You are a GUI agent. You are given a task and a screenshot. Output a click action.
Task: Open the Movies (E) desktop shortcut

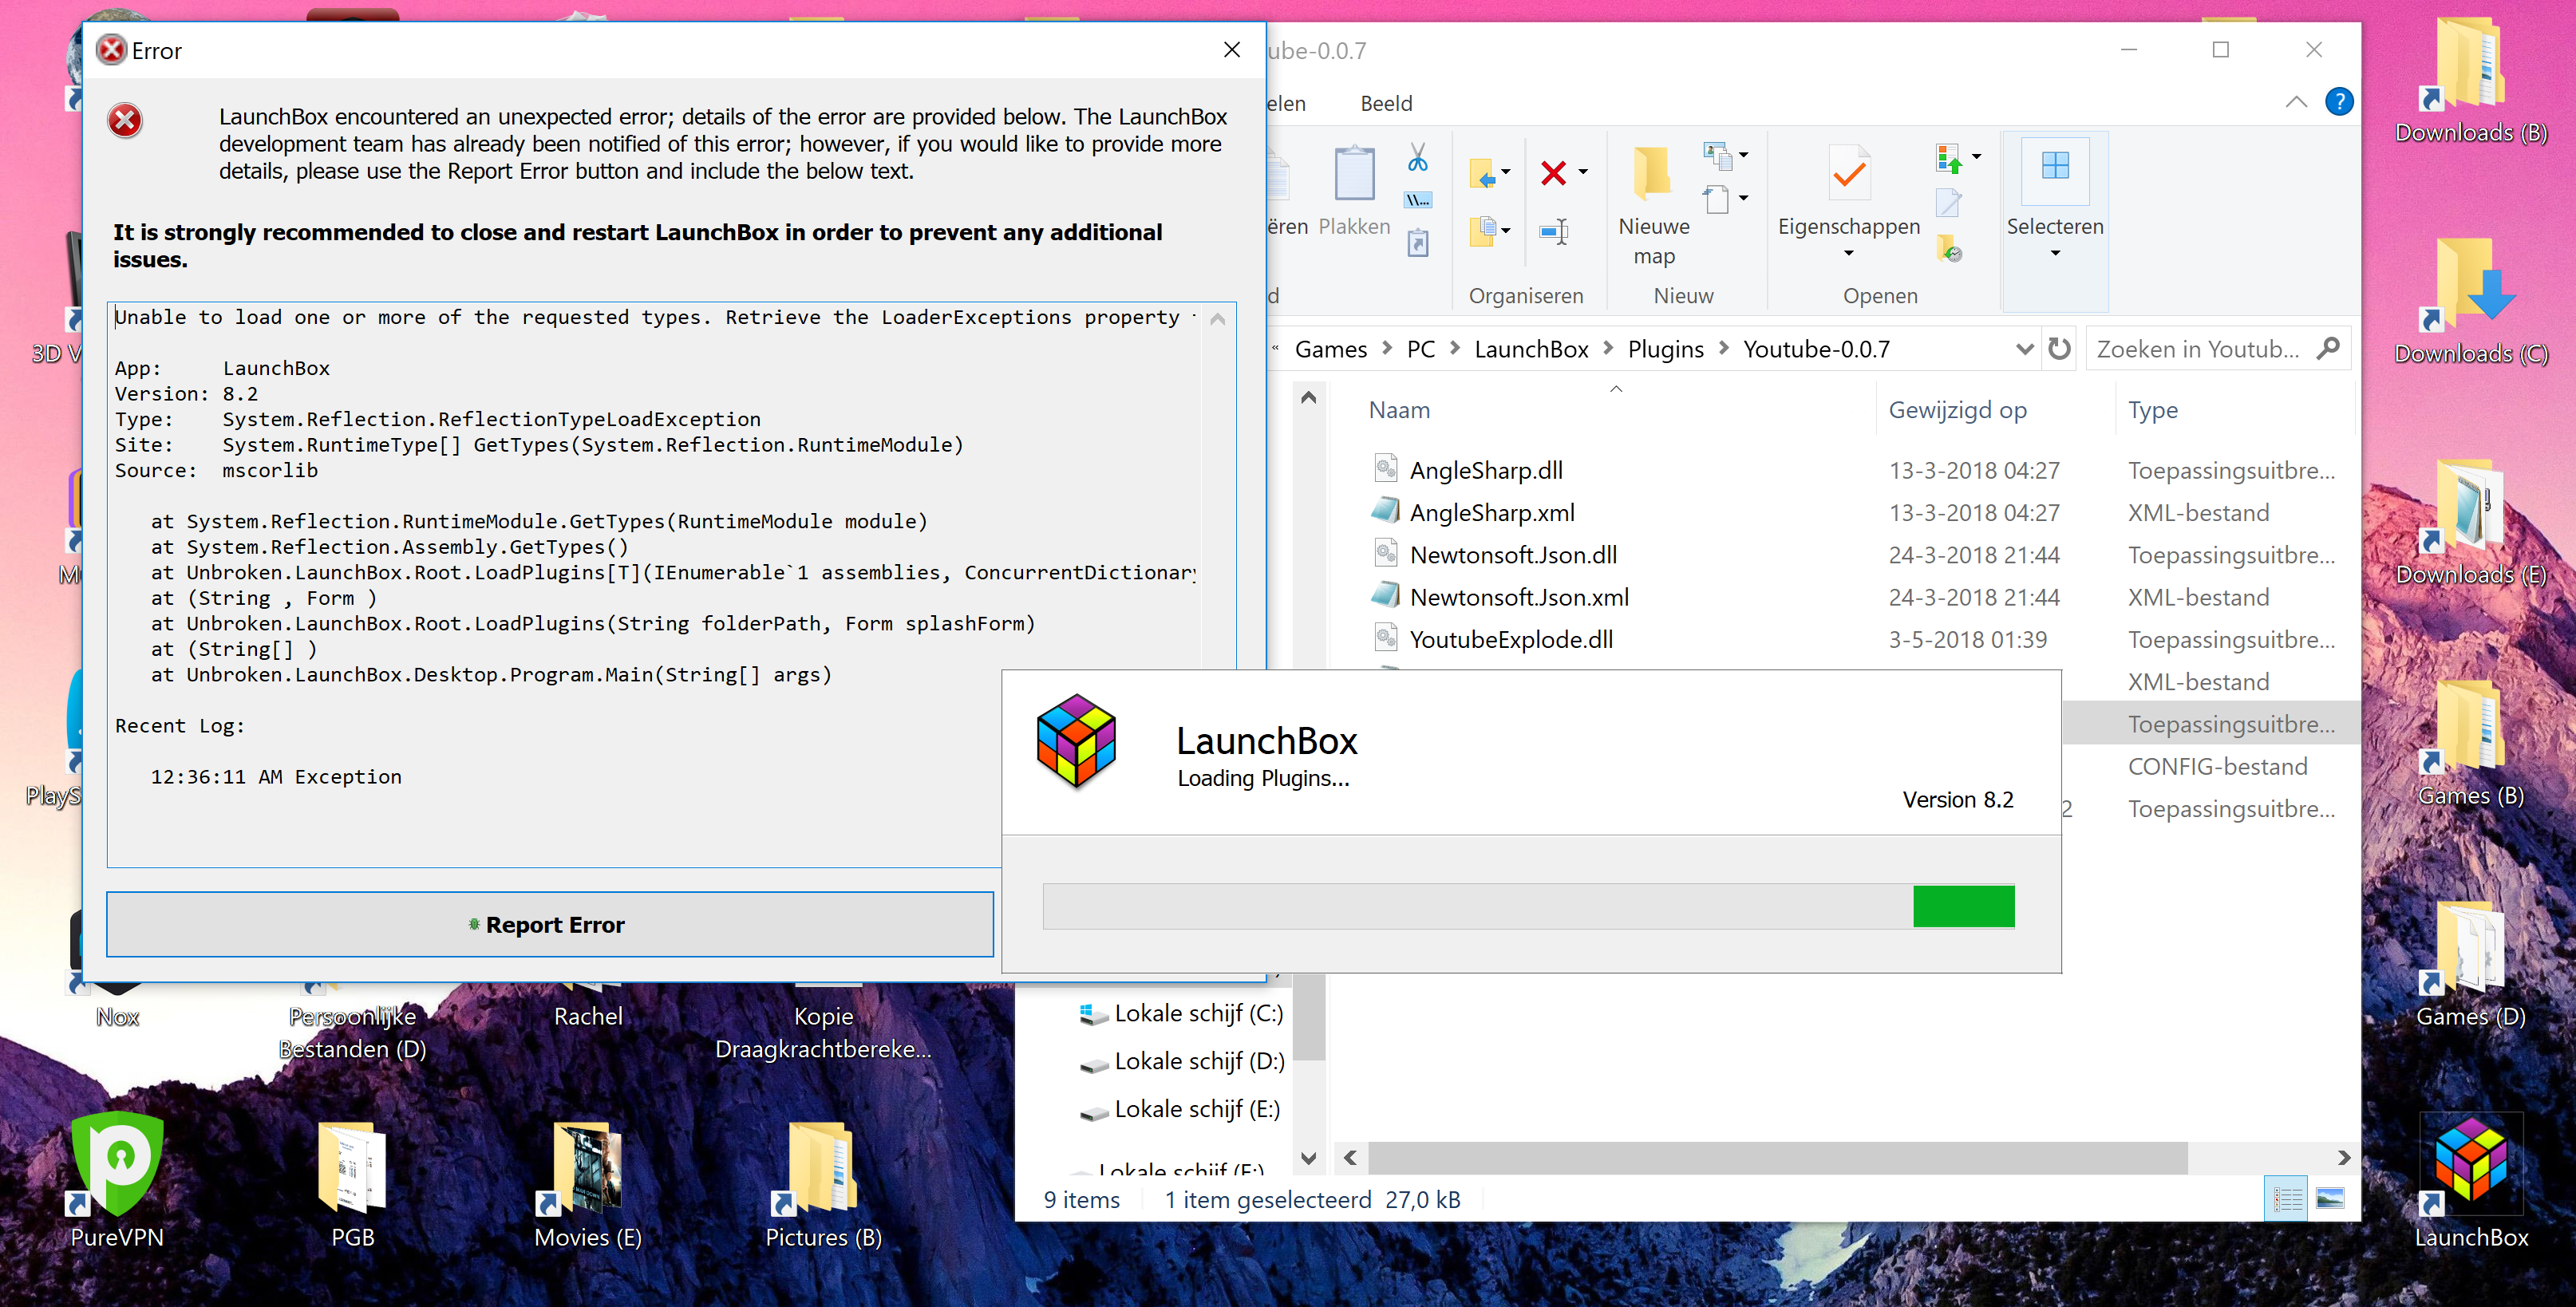[588, 1185]
